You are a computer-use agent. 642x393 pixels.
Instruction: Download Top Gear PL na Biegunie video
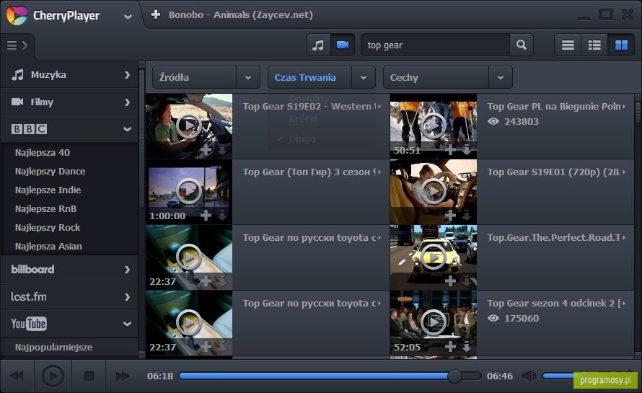tap(466, 149)
